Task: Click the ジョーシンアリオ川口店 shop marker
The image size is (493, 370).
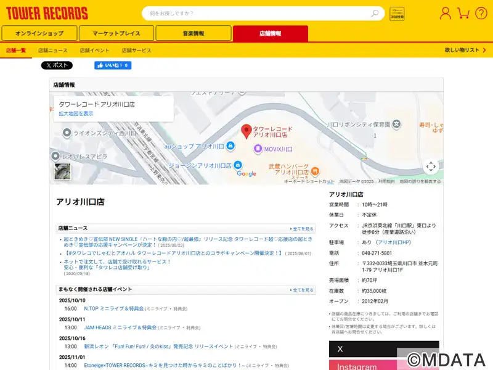Action: (238, 165)
